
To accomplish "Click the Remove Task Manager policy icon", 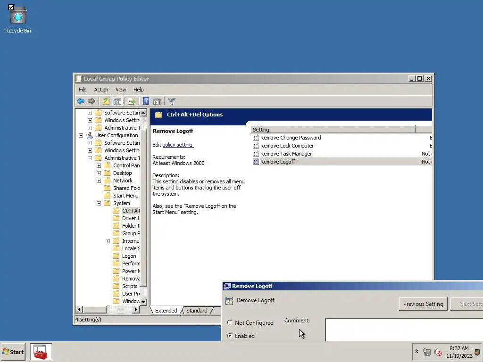I will (x=256, y=154).
